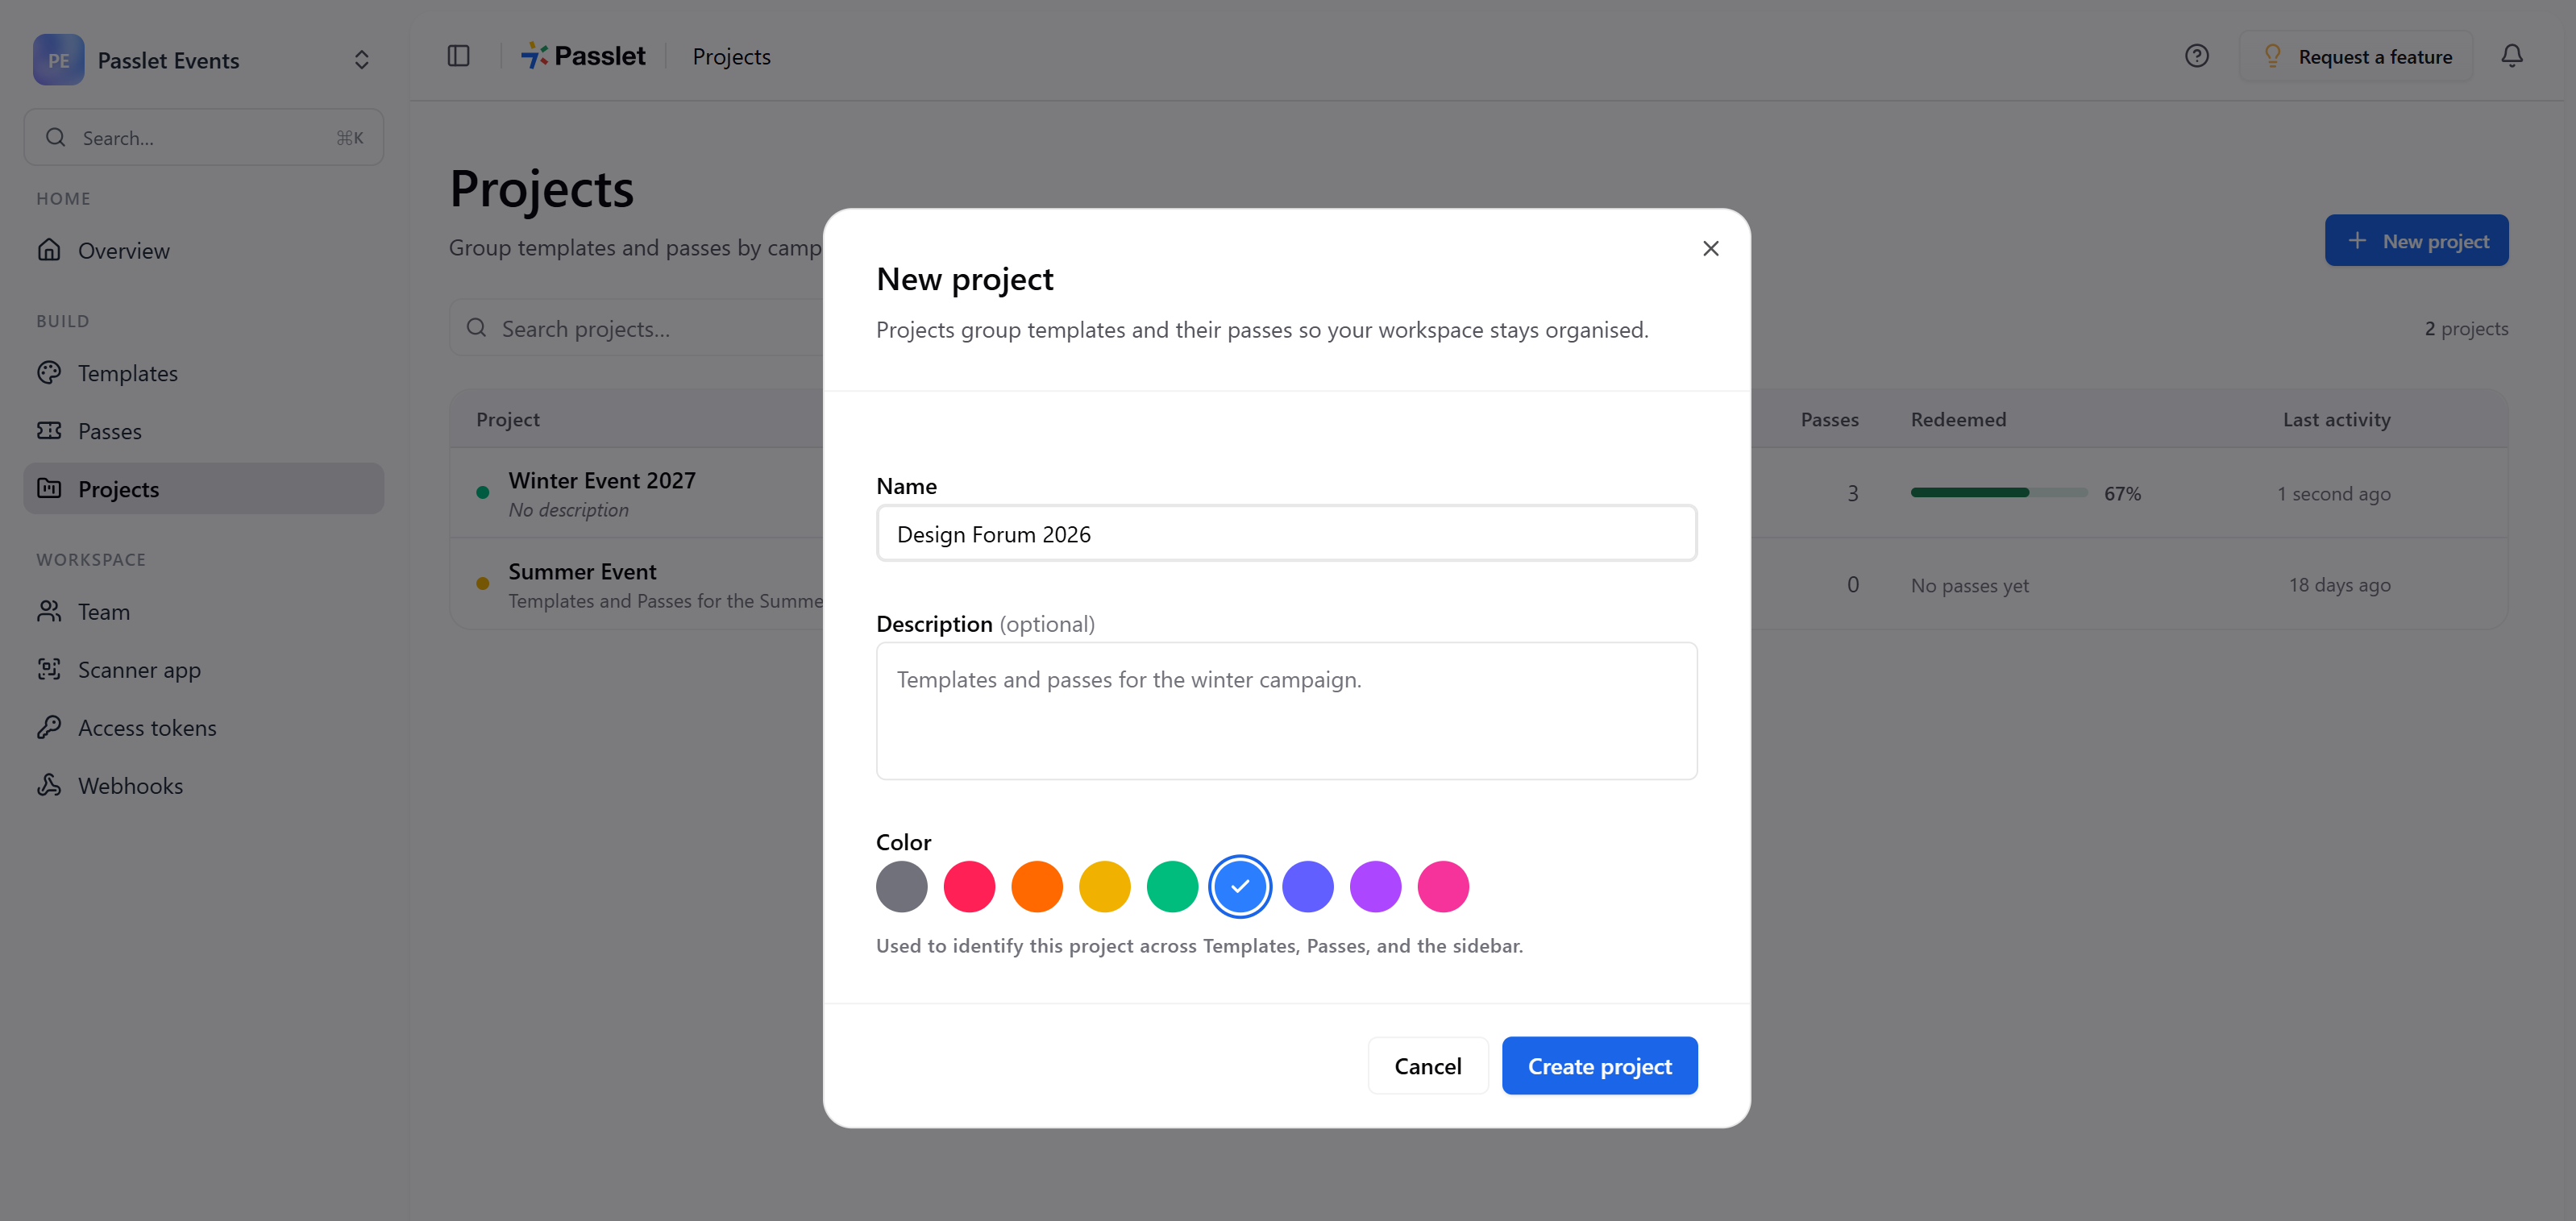Open the help question mark icon

click(2196, 56)
